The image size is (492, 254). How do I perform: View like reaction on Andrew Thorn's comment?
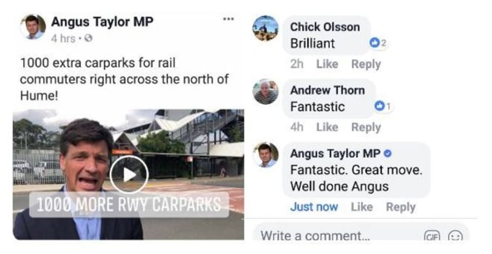pyautogui.click(x=381, y=107)
